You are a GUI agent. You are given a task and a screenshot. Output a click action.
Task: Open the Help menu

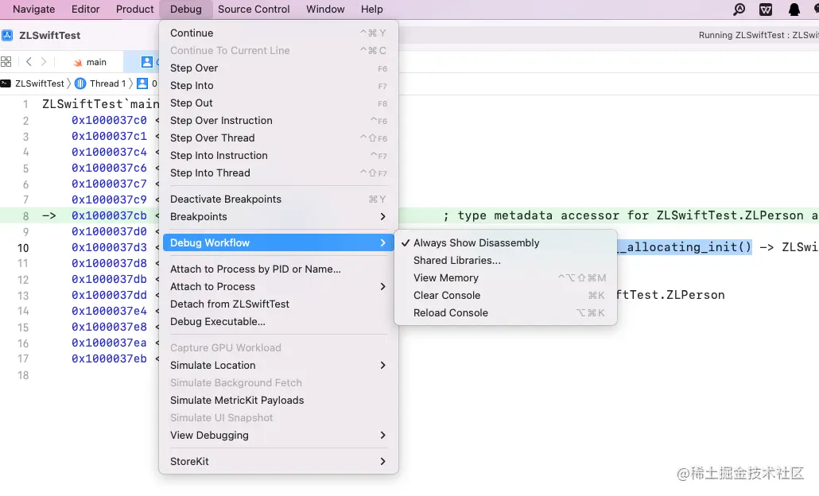tap(371, 10)
